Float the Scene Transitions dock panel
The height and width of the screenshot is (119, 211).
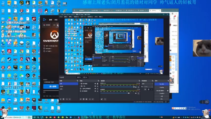153,81
